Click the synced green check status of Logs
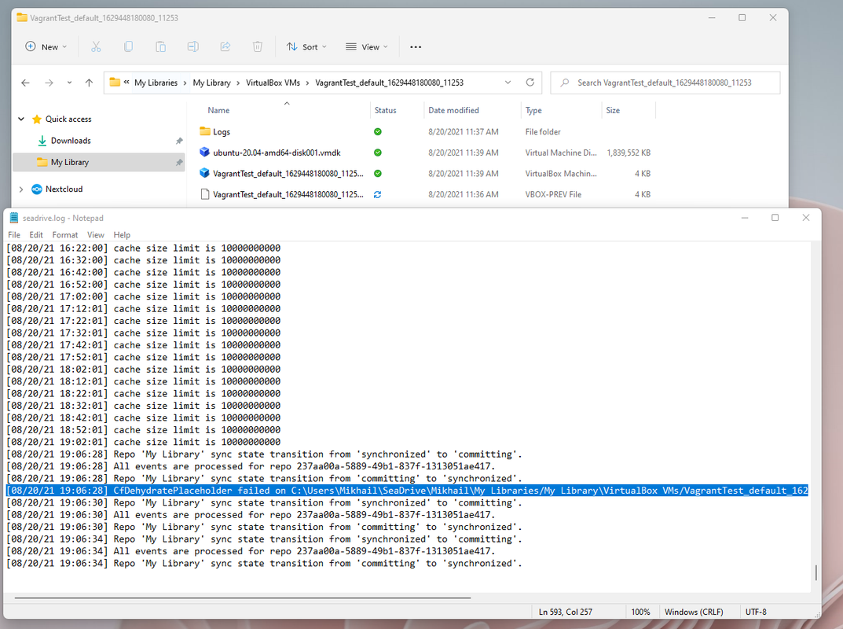Screen dimensions: 843x629 pos(378,132)
